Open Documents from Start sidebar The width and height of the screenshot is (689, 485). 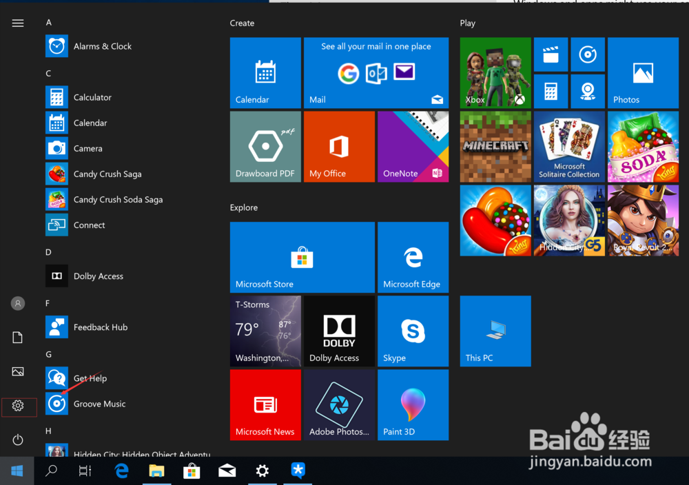tap(18, 338)
